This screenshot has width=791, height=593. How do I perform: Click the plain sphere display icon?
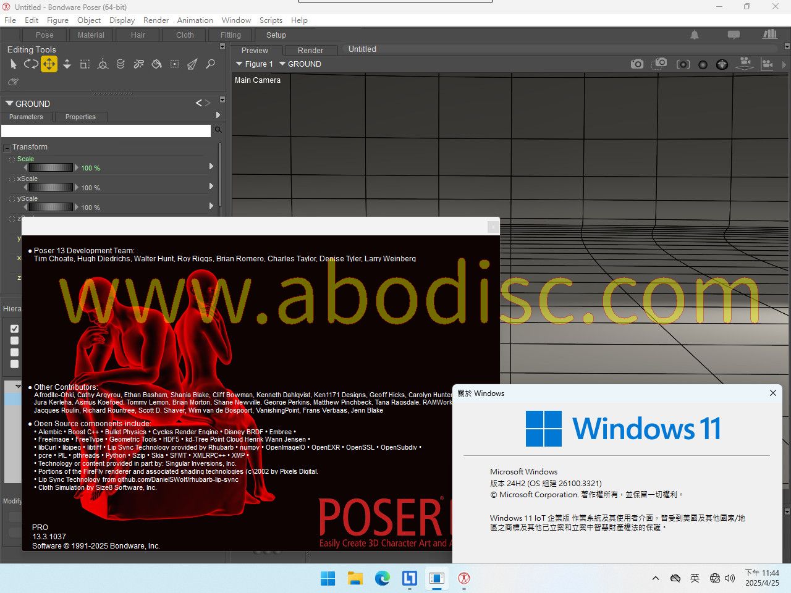(x=703, y=64)
